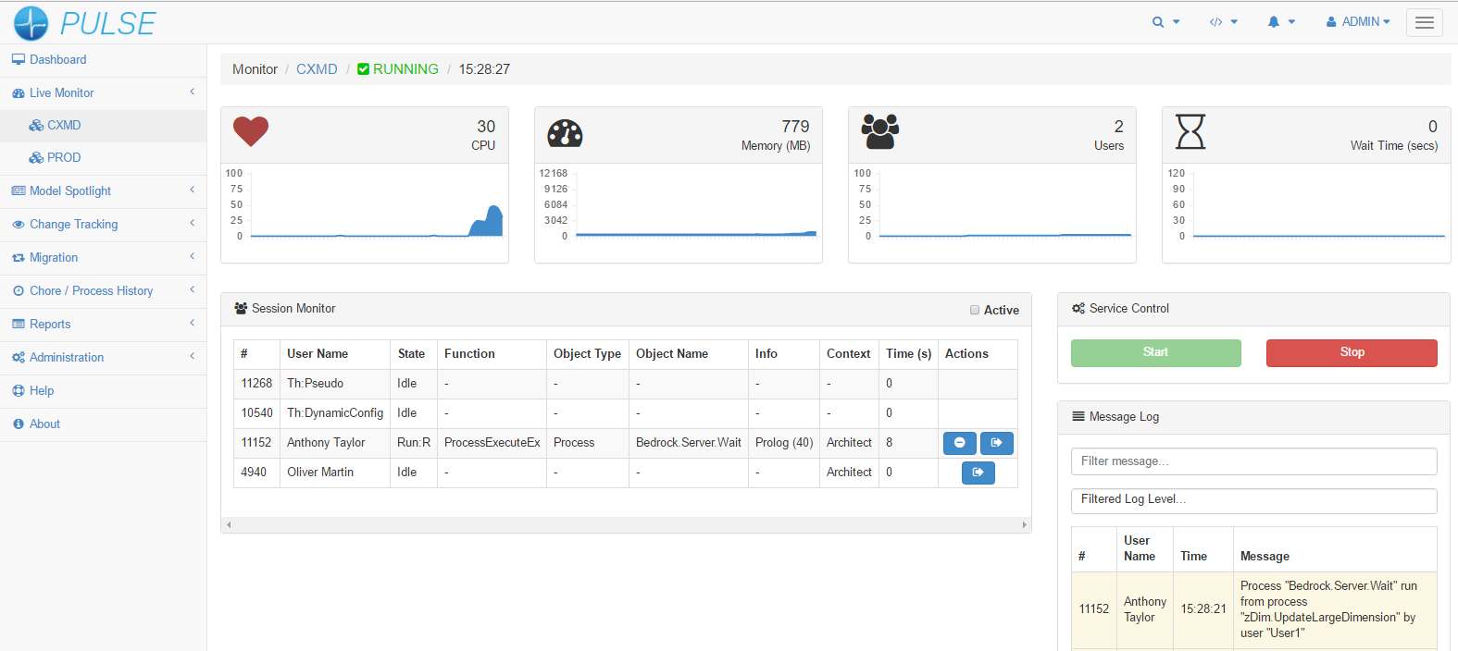
Task: Click the session table horizontal scrollbar
Action: [x=626, y=524]
